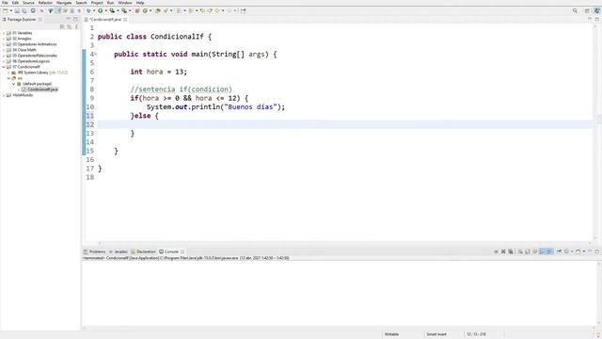Click the Open Type toolbar icon
The height and width of the screenshot is (339, 602).
point(158,10)
